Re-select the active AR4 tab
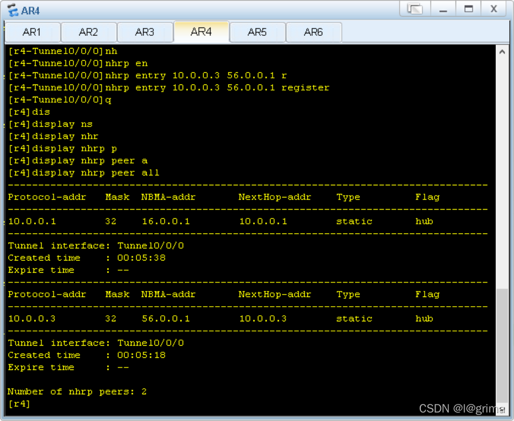514x421 pixels. pyautogui.click(x=201, y=32)
